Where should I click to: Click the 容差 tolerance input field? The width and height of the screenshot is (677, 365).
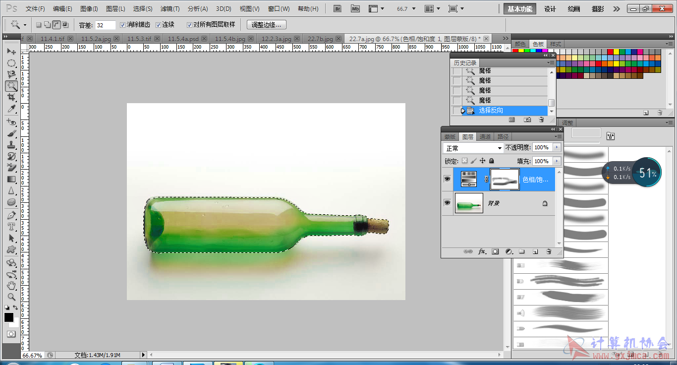[105, 25]
